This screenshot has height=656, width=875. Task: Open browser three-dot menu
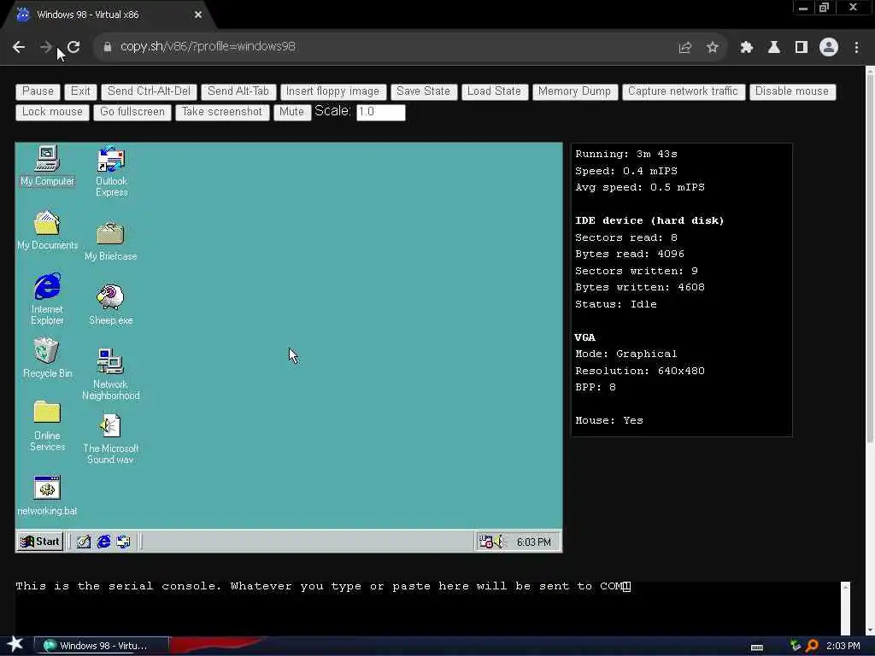click(856, 48)
